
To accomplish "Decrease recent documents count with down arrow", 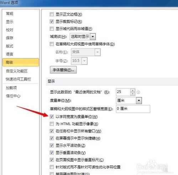I will pos(133,94).
